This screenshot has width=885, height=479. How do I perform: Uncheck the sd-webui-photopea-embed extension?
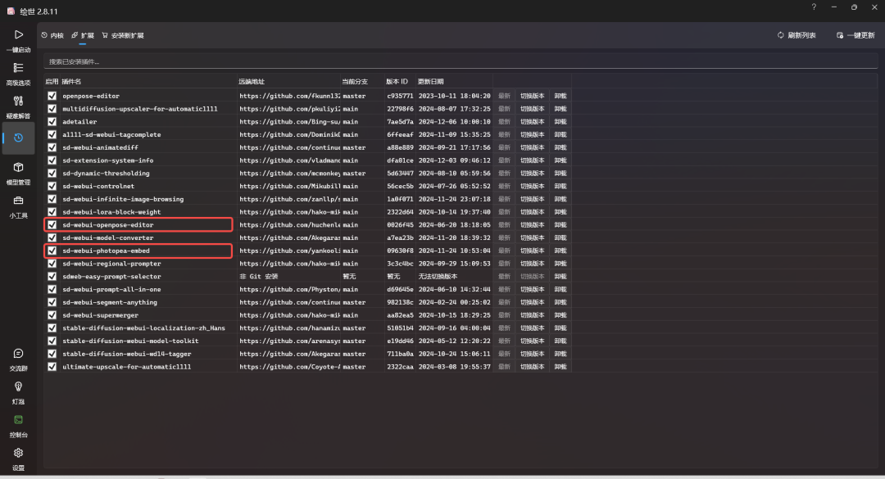(52, 251)
